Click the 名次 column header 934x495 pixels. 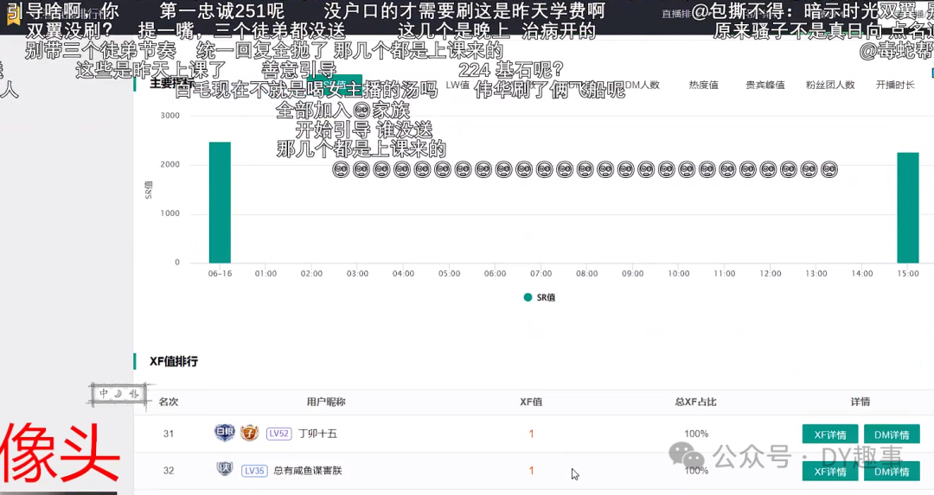point(169,402)
